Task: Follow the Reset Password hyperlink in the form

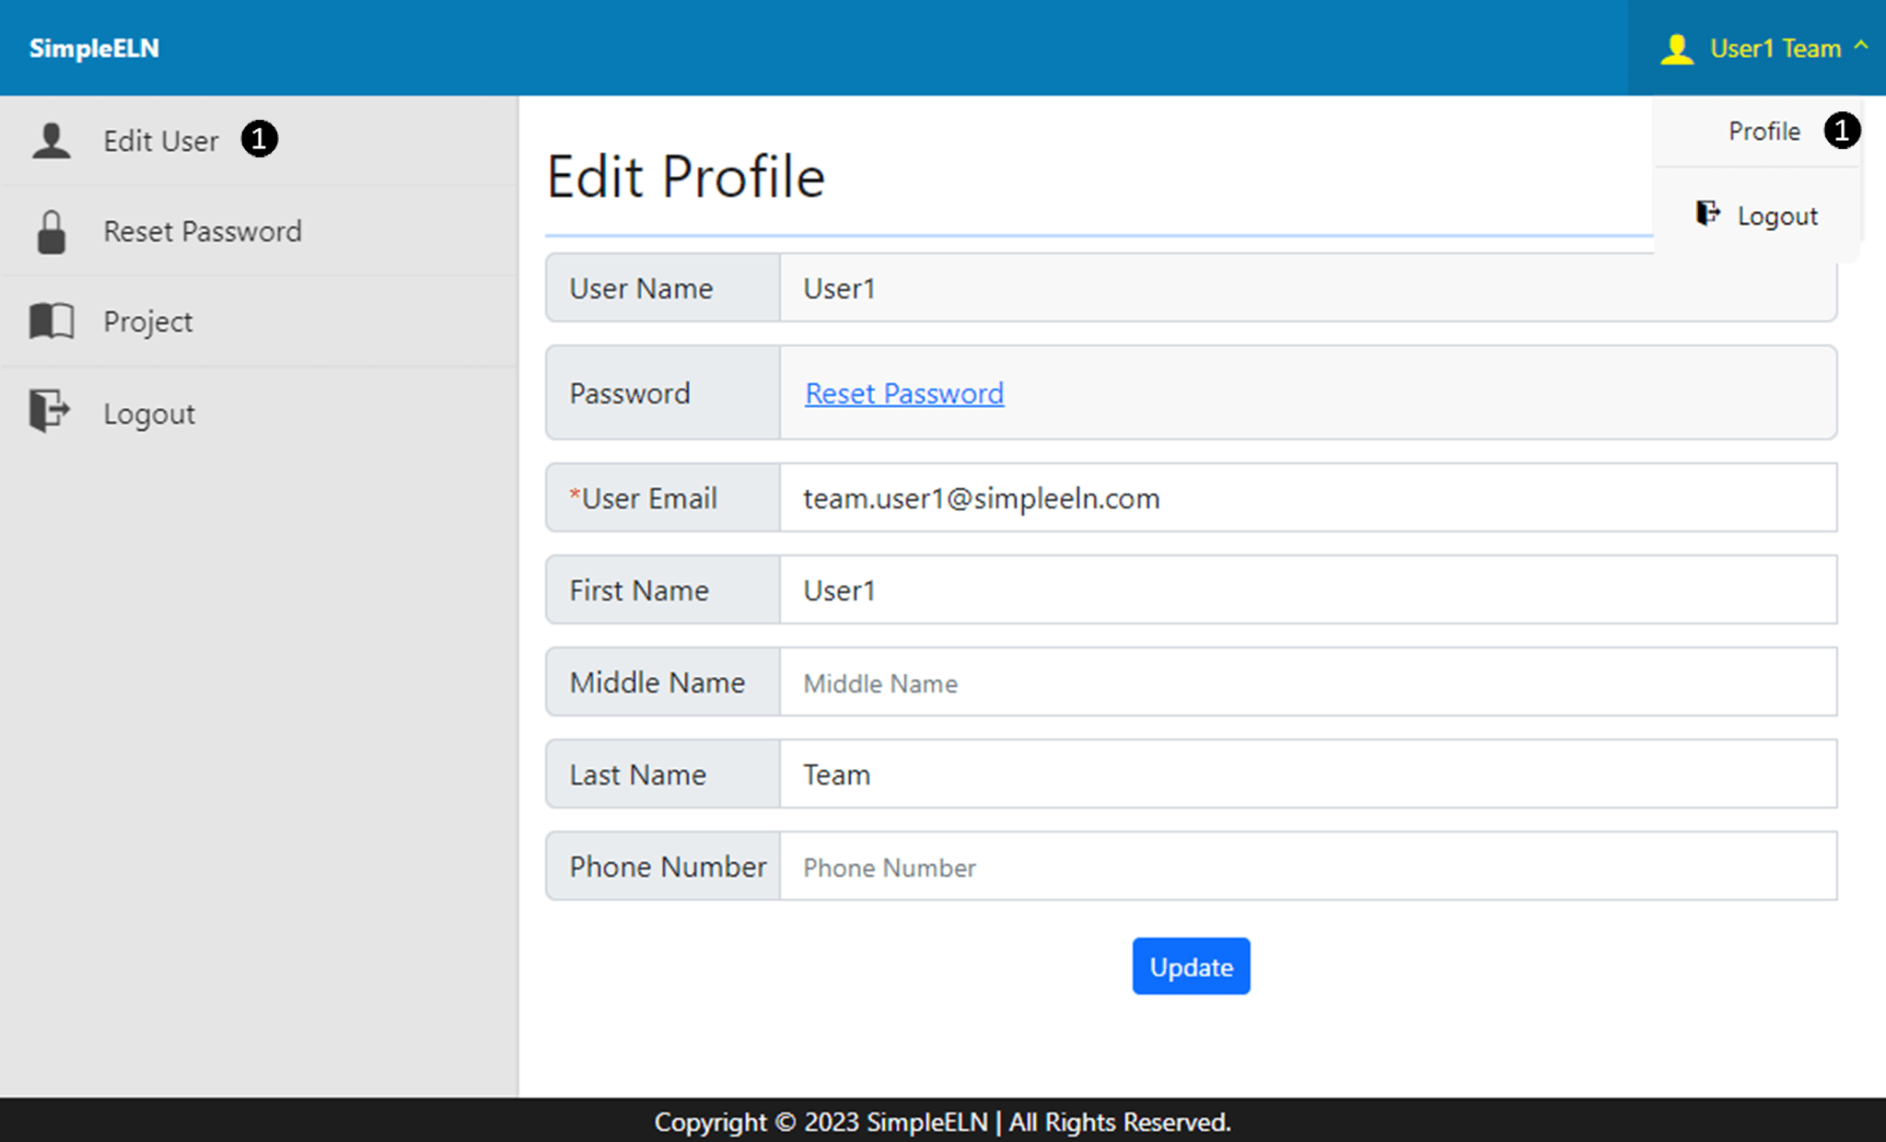Action: coord(904,393)
